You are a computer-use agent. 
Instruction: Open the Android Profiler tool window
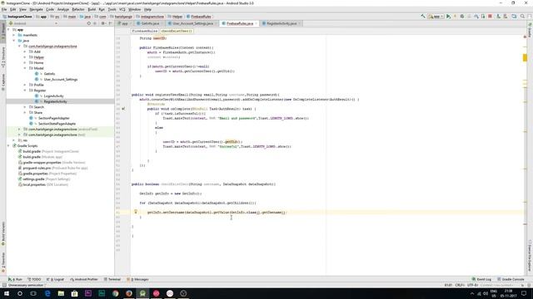coord(84,279)
